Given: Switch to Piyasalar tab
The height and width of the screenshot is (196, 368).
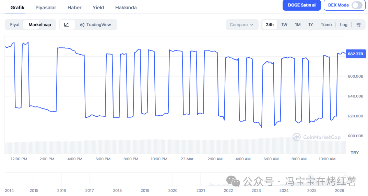Looking at the screenshot, I should click(46, 8).
